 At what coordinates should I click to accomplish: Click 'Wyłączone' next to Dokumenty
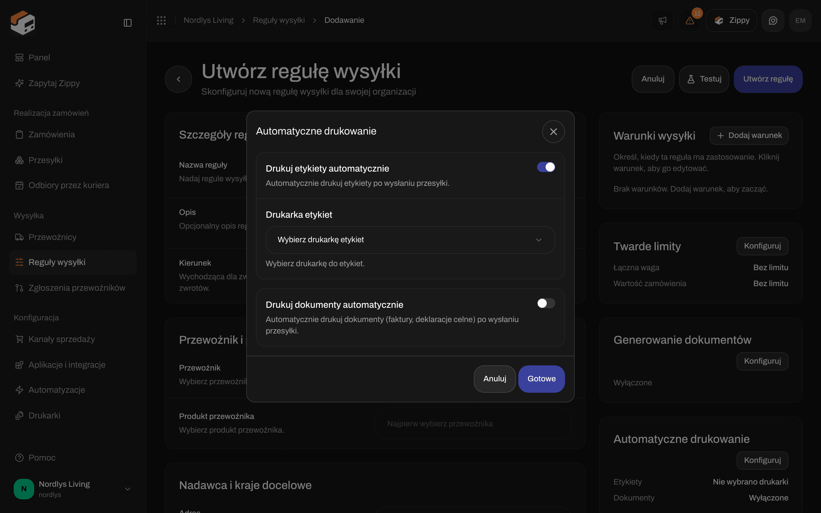(769, 498)
